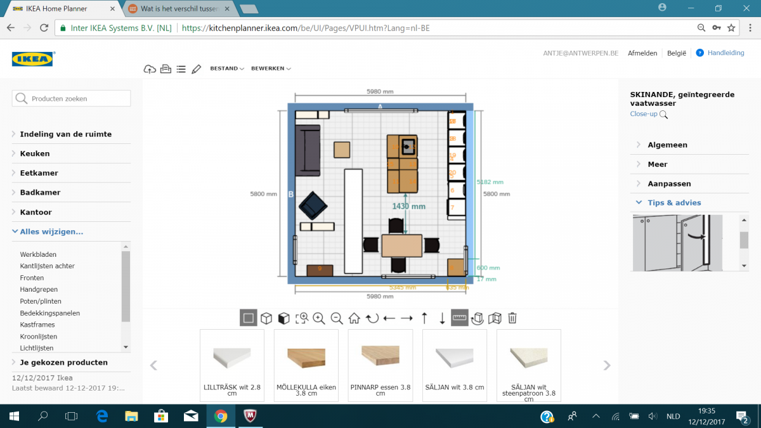Open the product list icon
The image size is (761, 428).
point(181,68)
